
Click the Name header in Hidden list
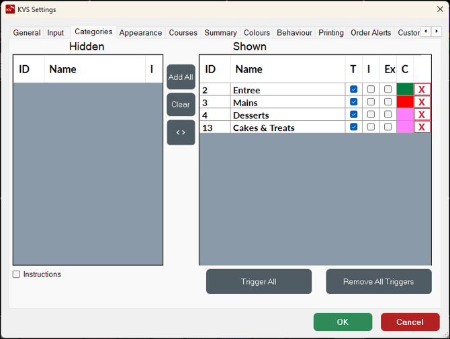pyautogui.click(x=95, y=69)
